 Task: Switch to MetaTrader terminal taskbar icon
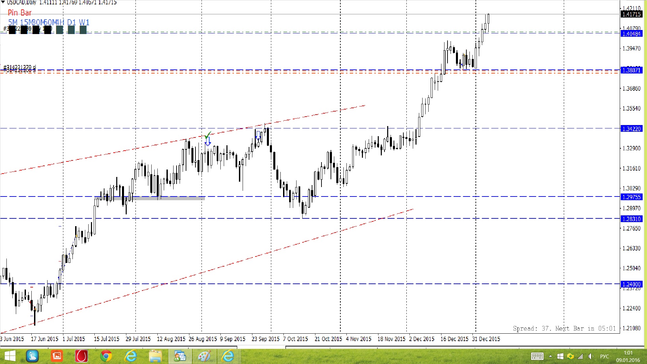[x=180, y=356]
